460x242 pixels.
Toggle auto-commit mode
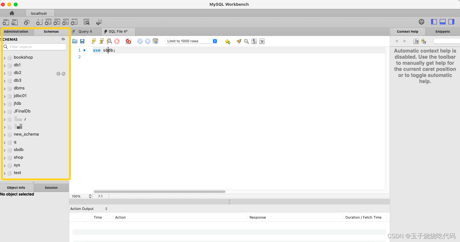click(x=155, y=41)
